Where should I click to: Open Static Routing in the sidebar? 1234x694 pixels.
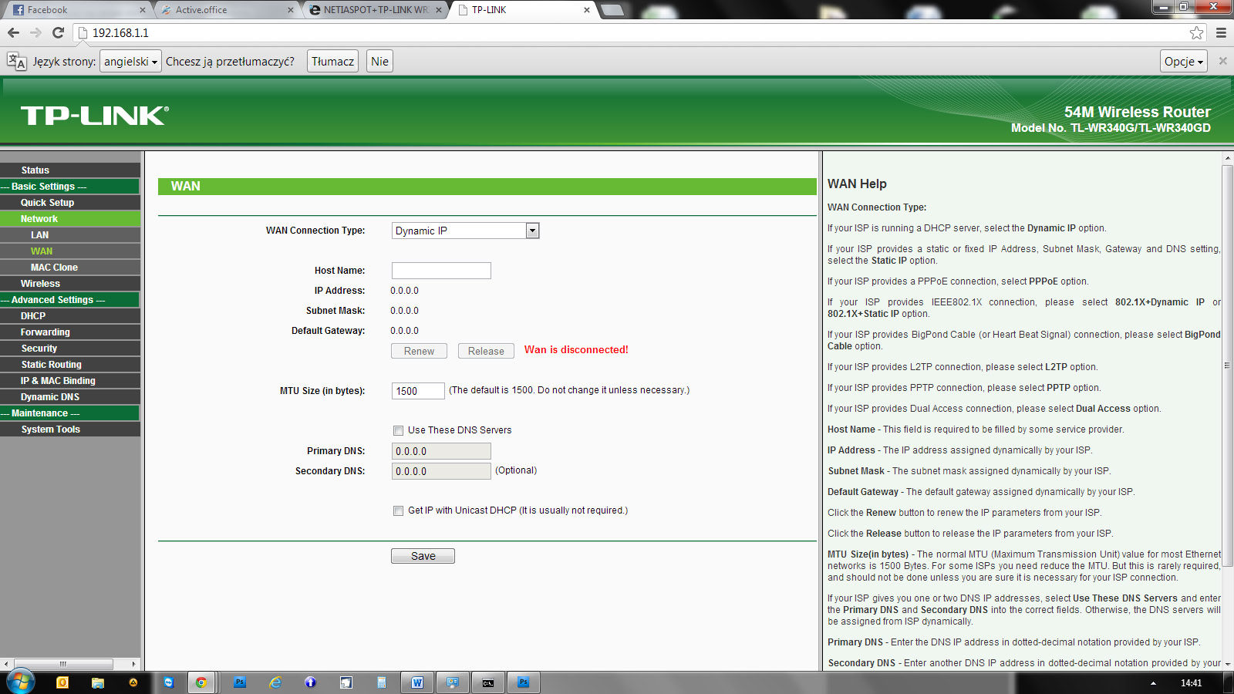tap(52, 365)
